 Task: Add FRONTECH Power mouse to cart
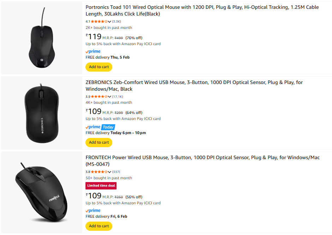[x=99, y=226]
